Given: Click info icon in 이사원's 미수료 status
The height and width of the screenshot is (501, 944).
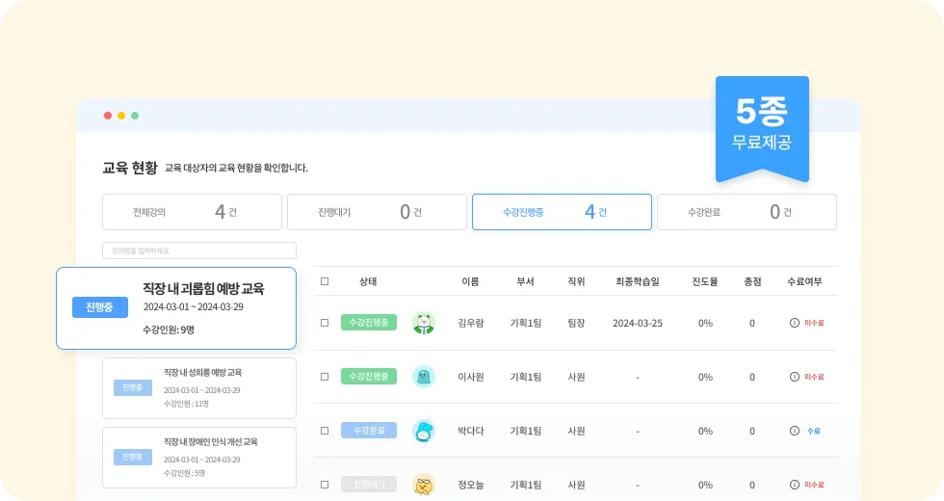Looking at the screenshot, I should (795, 377).
